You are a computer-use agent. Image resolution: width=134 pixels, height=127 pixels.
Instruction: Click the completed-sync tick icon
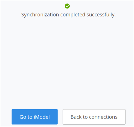(x=67, y=6)
